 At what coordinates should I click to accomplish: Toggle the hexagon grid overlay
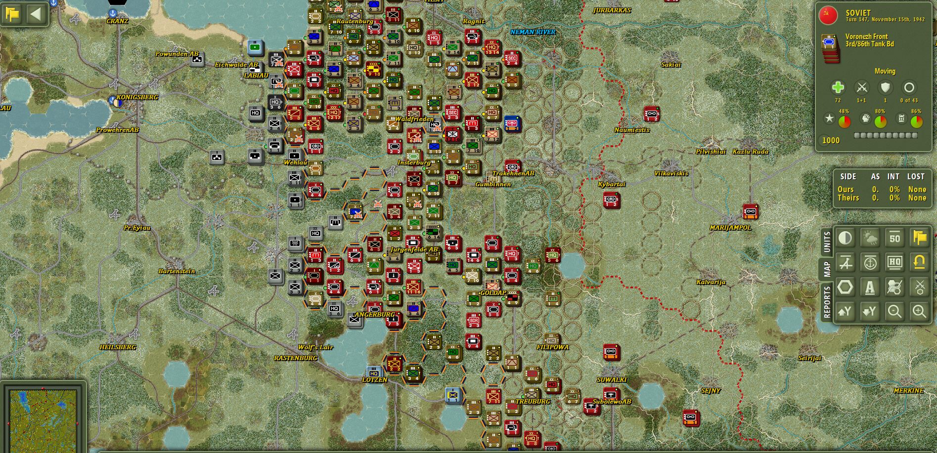pyautogui.click(x=845, y=287)
